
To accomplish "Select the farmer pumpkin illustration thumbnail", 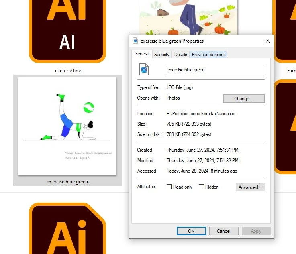I will click(x=188, y=17).
